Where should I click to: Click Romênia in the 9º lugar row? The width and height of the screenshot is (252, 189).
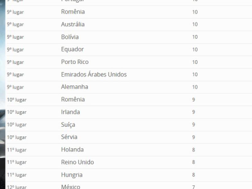(73, 12)
